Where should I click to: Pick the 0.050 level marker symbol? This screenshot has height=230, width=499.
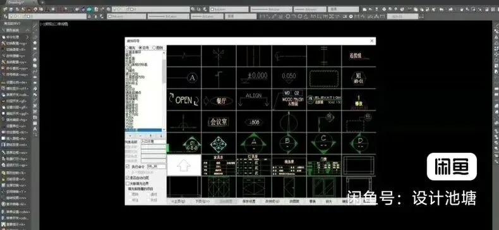(x=289, y=78)
